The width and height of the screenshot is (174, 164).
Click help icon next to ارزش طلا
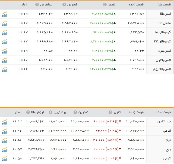click(x=28, y=112)
